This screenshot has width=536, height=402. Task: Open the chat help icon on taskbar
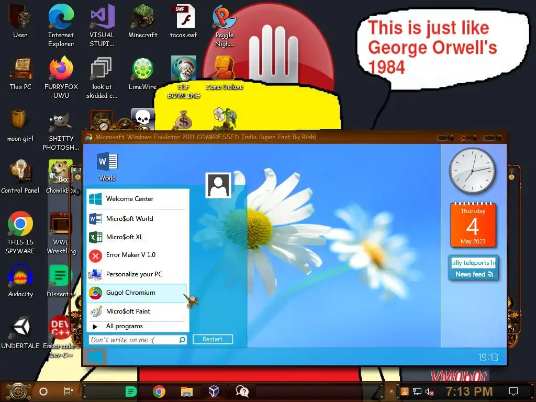coord(242,392)
